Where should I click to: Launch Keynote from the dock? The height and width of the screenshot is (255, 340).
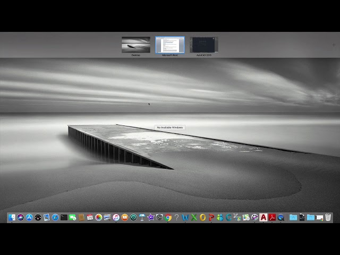[142, 217]
